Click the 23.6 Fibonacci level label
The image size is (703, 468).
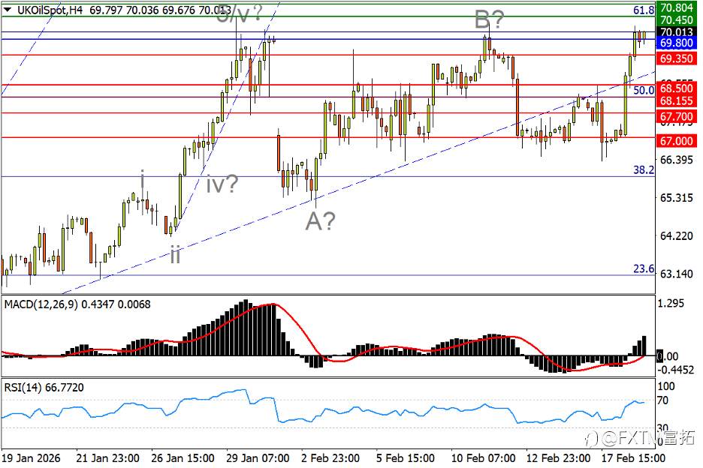pyautogui.click(x=644, y=268)
